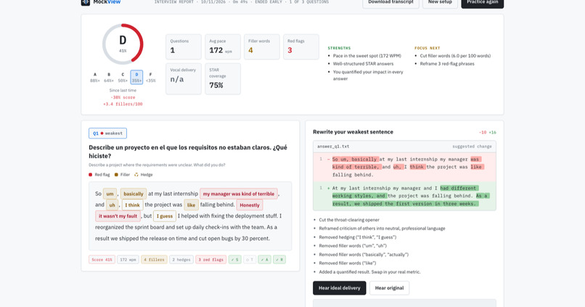Screen dimensions: 585x307
Task: Play Hear ideal delivery
Action: (339, 288)
